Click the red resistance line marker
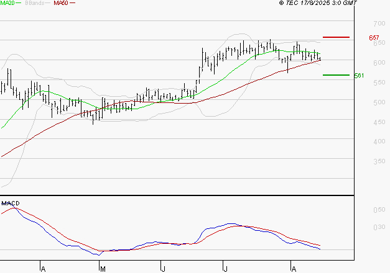Image resolution: width=390 pixels, height=273 pixels. pyautogui.click(x=336, y=37)
